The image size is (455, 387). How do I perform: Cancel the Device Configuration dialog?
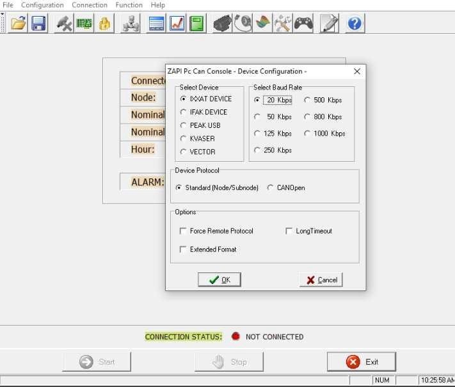click(321, 280)
